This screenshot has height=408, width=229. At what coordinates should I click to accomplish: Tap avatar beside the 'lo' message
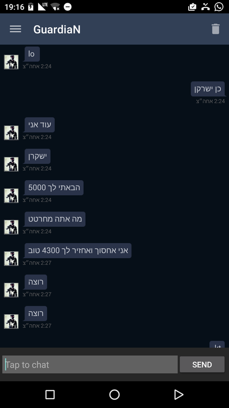tap(11, 62)
